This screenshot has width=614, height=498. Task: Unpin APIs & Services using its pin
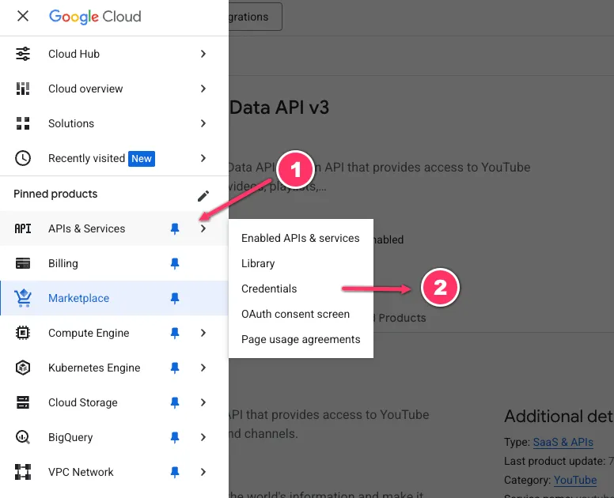[175, 229]
